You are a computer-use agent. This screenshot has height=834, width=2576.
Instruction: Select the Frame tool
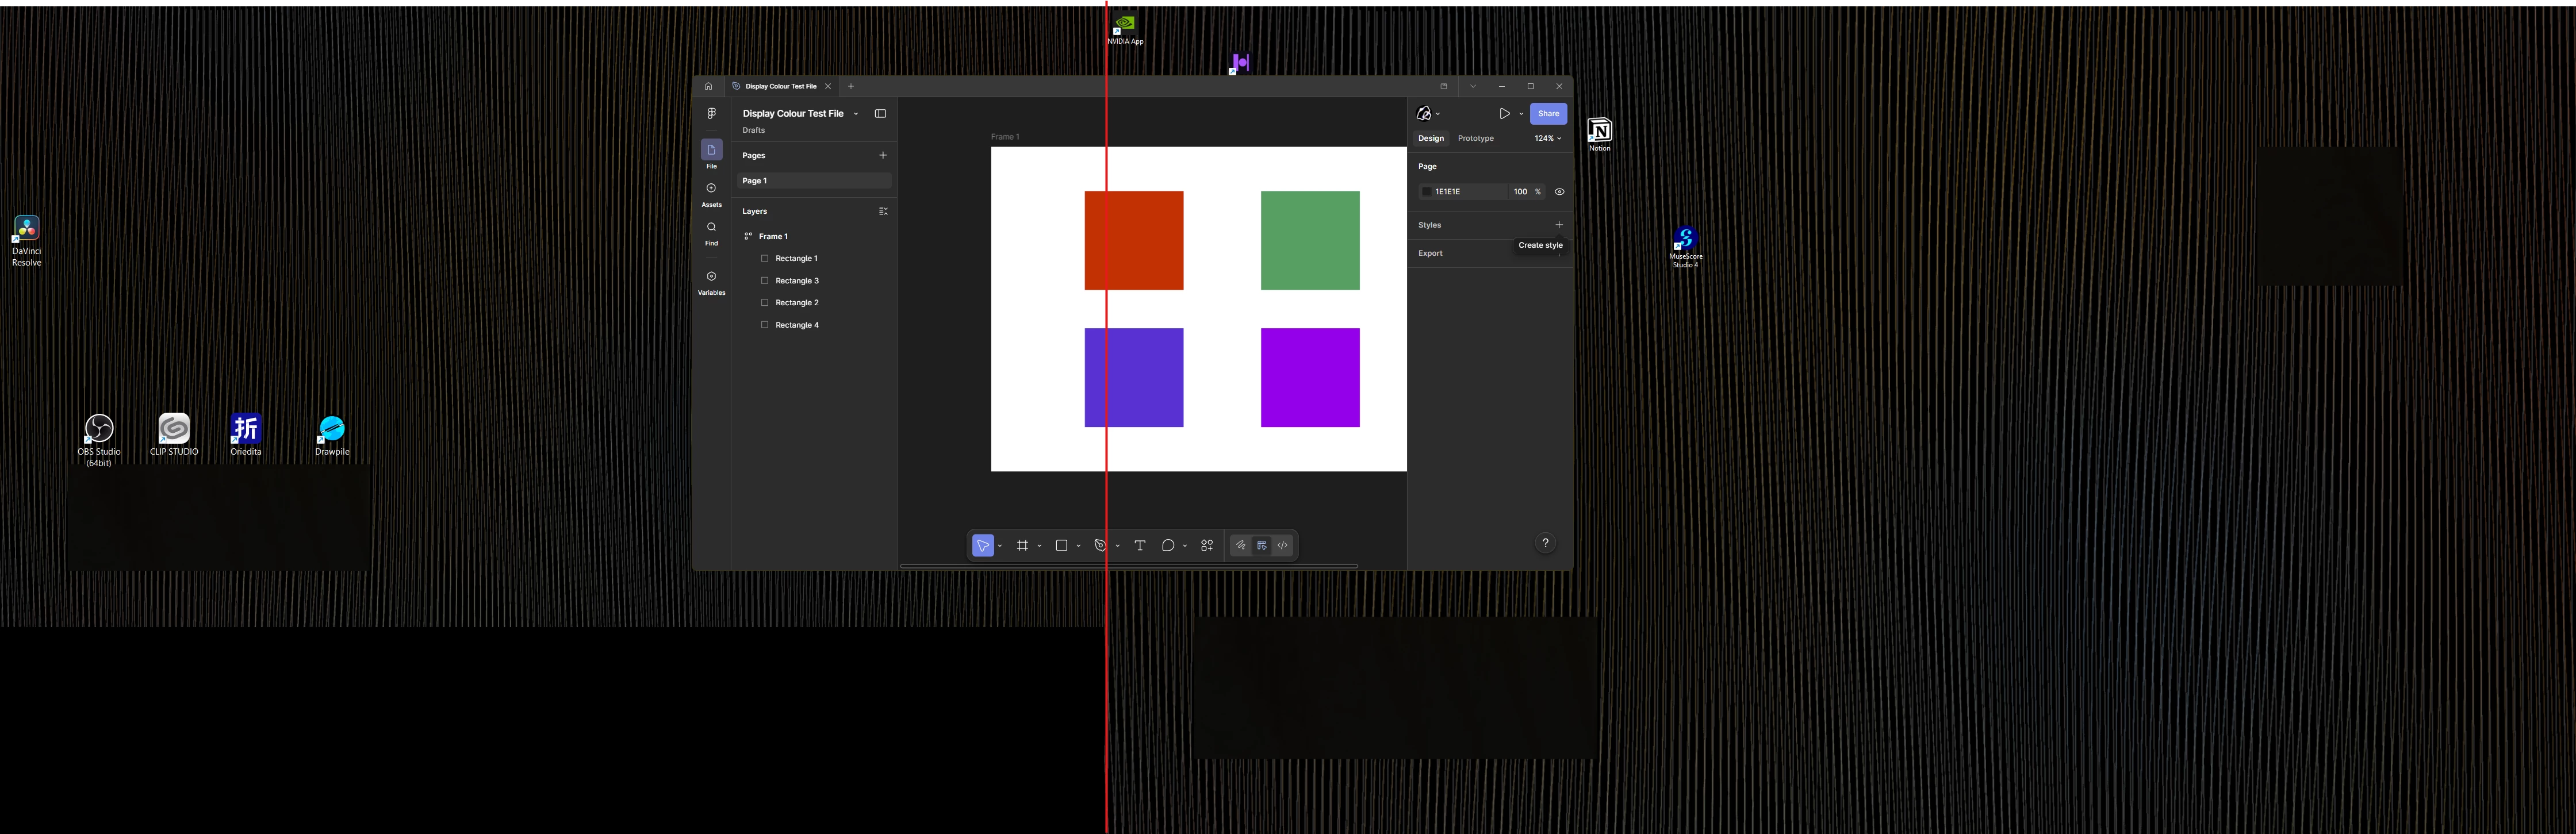(x=1022, y=545)
